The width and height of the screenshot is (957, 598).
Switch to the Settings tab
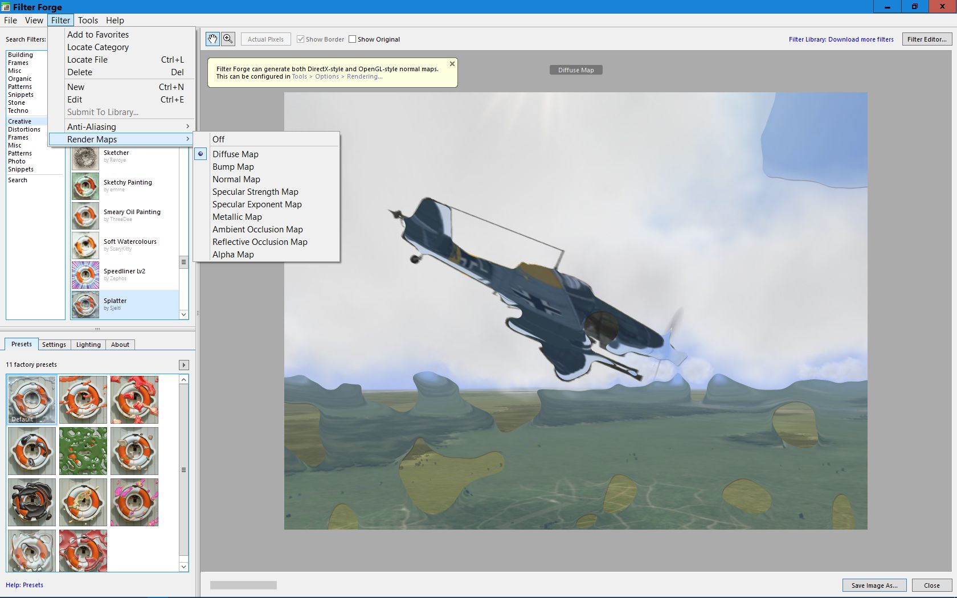click(x=54, y=345)
